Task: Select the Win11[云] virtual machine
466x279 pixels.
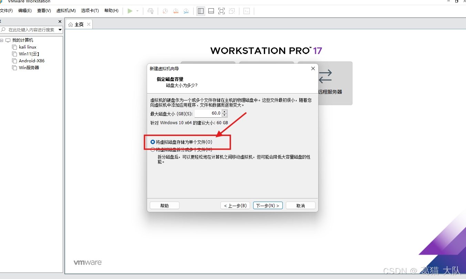Action: point(29,54)
